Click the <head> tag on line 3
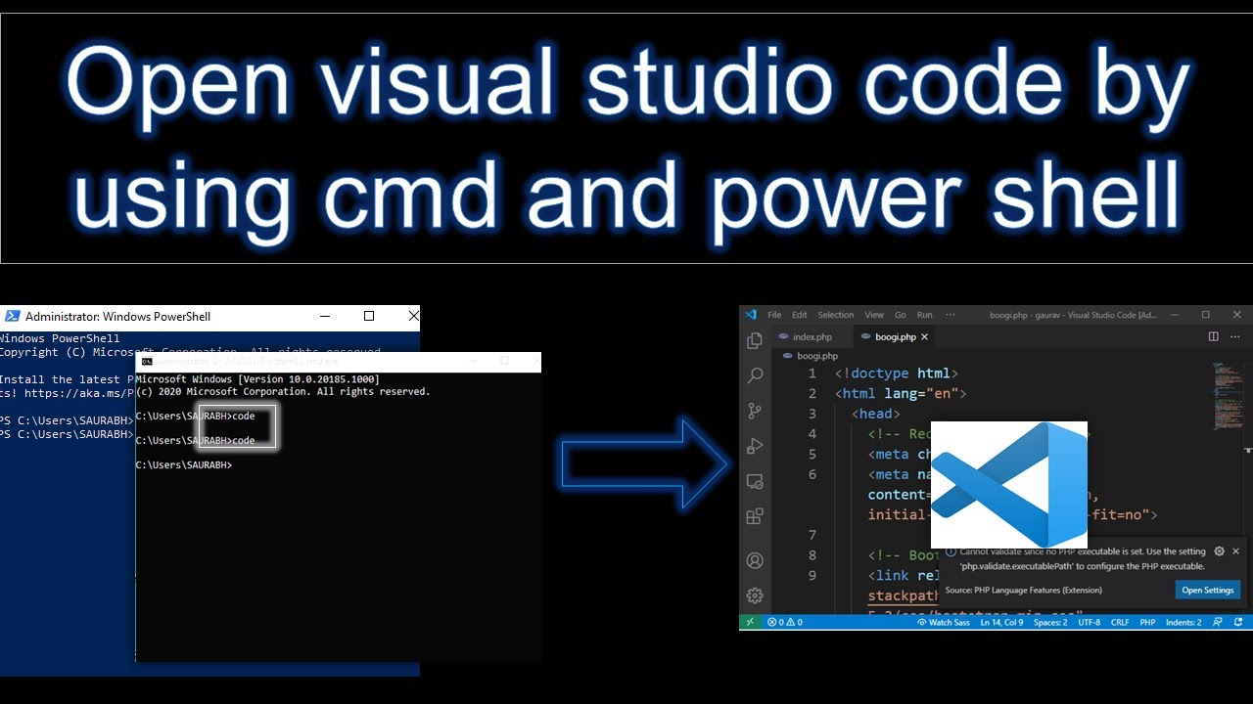Screen dimensions: 1253x704 point(875,414)
